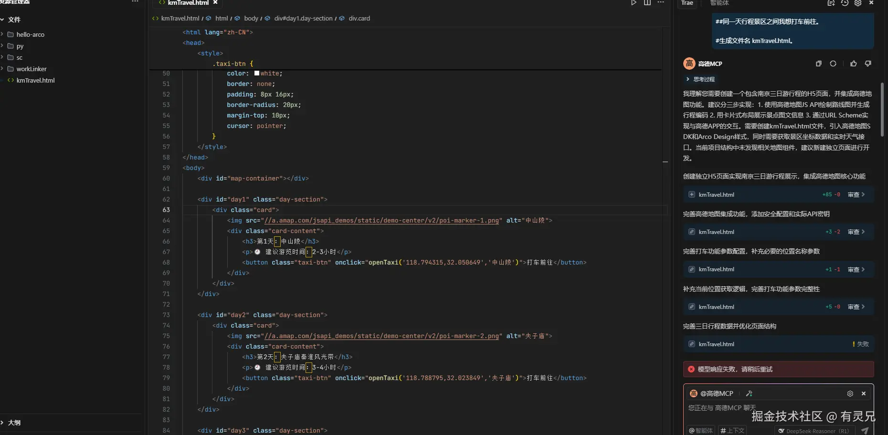Open chat history clock icon
Screen dimensions: 888x435
[845, 3]
